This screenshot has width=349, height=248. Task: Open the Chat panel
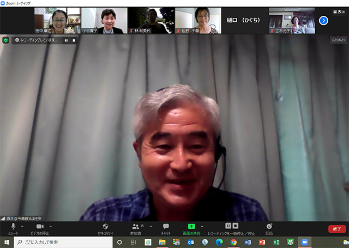pos(166,227)
